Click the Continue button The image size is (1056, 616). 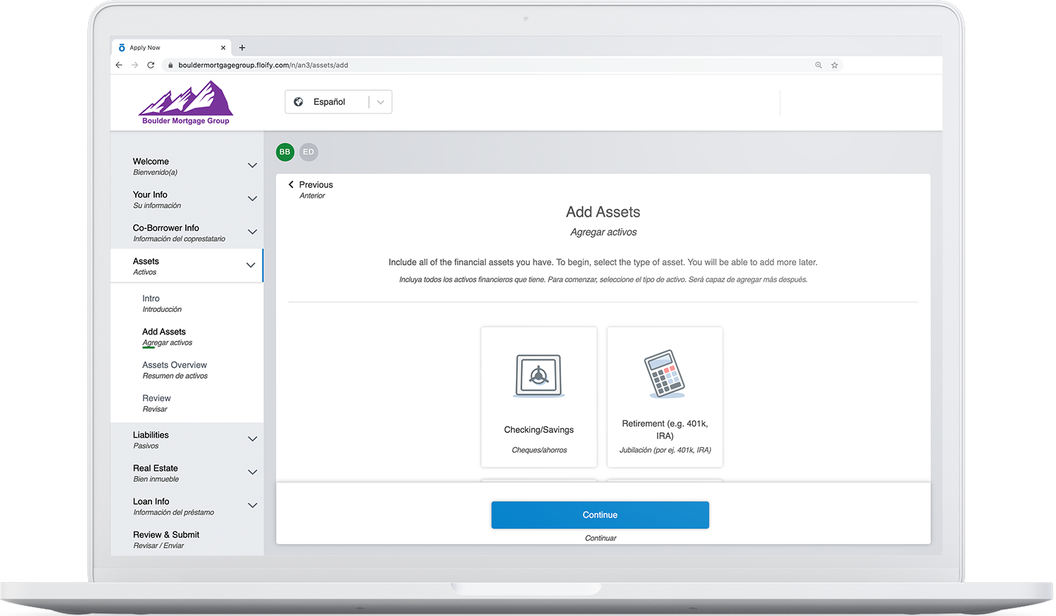[x=599, y=515]
